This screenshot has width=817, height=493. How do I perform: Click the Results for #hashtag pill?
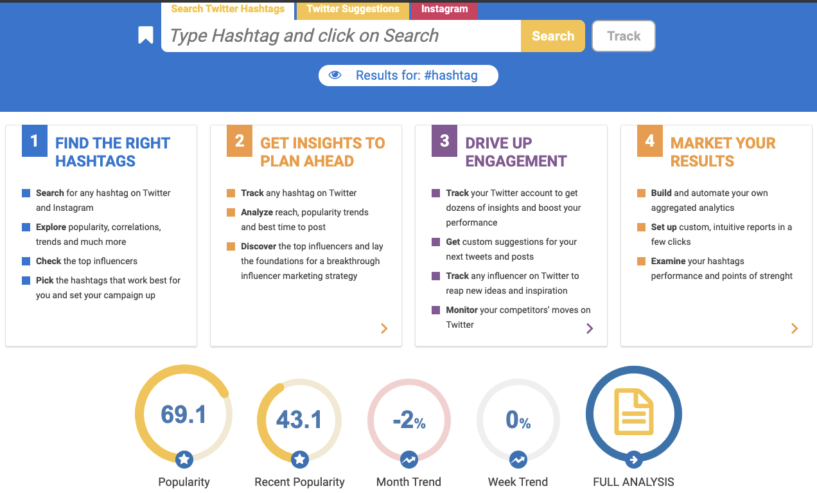tap(408, 75)
